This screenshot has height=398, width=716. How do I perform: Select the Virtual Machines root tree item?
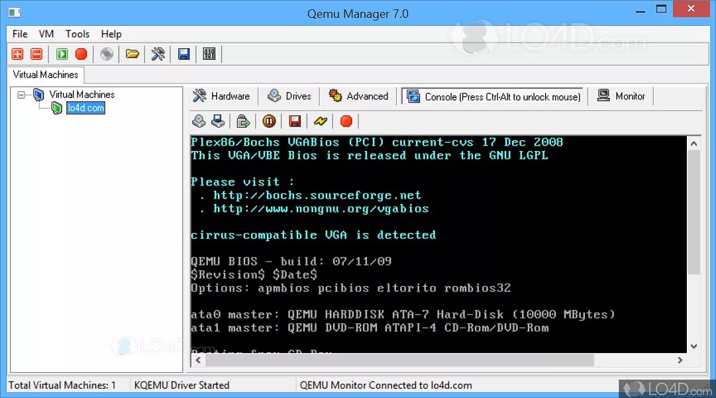(x=81, y=95)
